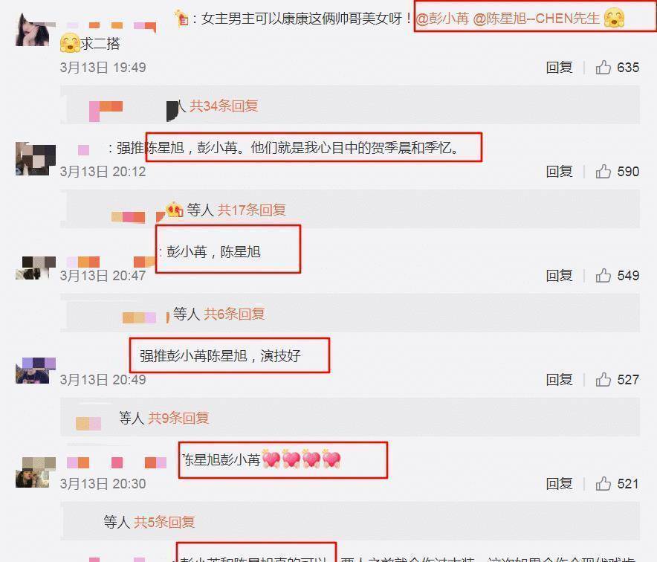Image resolution: width=657 pixels, height=562 pixels.
Task: Expand the 共6条回复 replies
Action: 234,314
